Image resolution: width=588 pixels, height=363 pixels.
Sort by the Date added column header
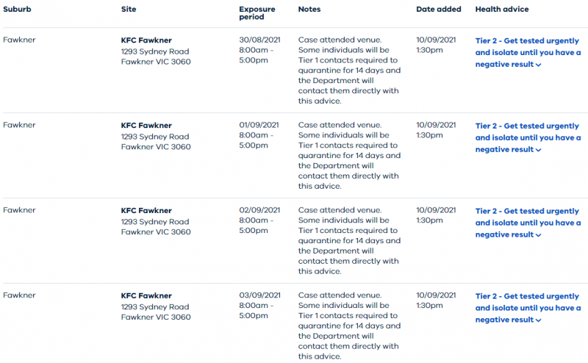(439, 10)
